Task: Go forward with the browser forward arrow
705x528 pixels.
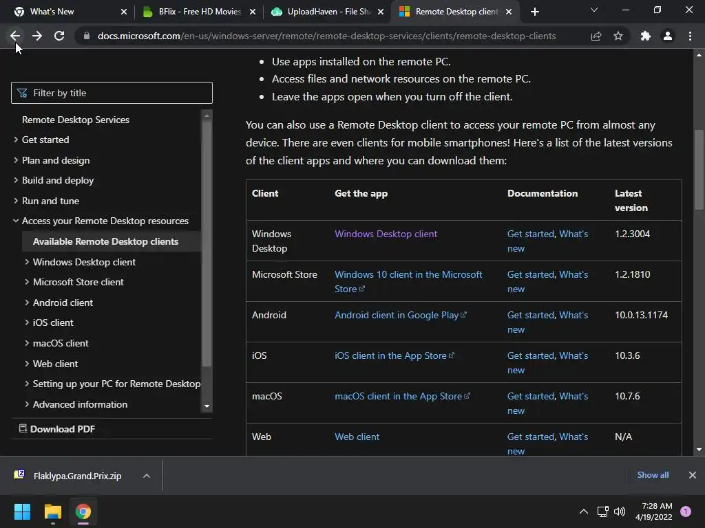Action: pos(37,36)
